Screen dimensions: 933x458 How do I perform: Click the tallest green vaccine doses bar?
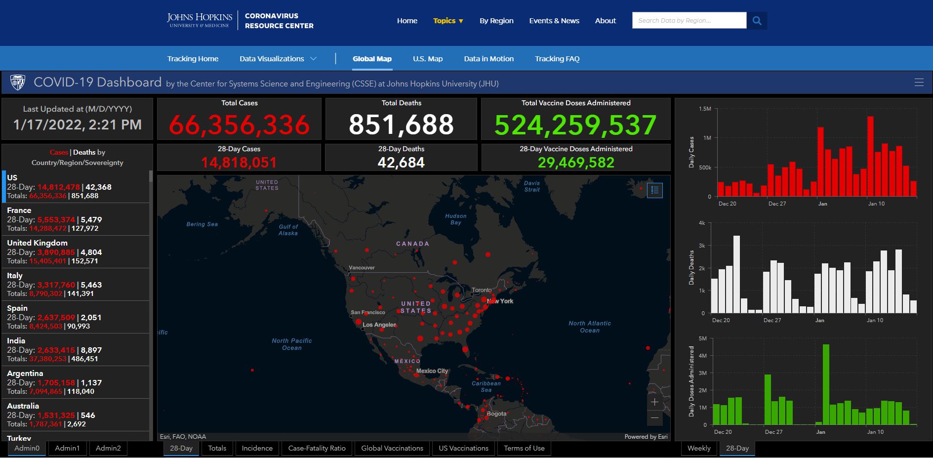pos(826,384)
